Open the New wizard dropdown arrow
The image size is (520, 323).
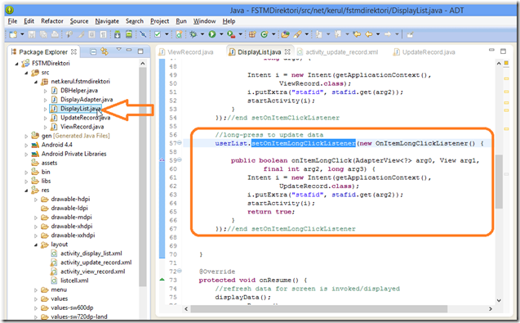point(22,34)
